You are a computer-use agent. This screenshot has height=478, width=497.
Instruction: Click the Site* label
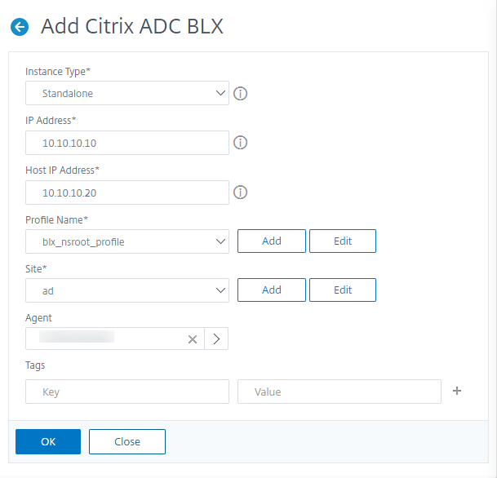tap(36, 268)
